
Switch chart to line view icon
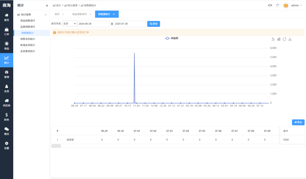click(x=273, y=39)
